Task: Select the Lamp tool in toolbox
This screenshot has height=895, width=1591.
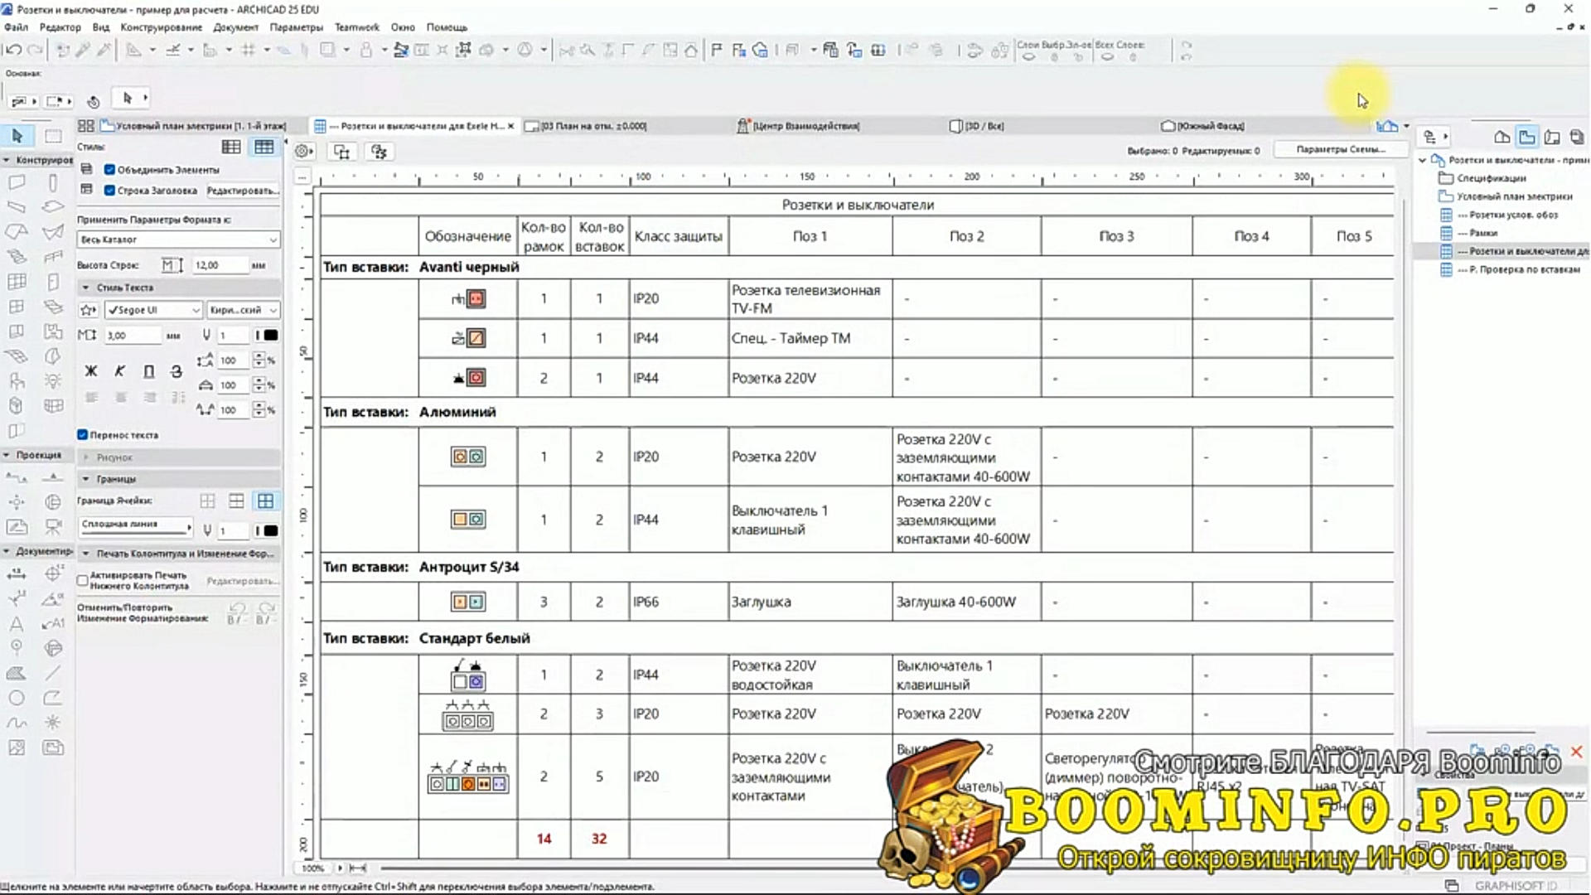Action: (53, 381)
